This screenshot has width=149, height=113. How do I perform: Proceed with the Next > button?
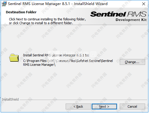pos(104,107)
